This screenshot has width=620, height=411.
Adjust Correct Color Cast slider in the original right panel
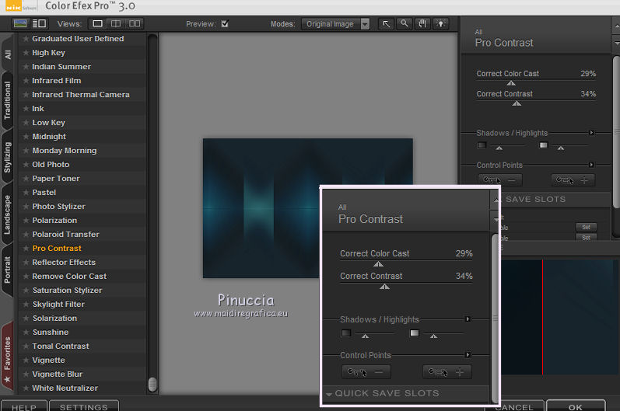(x=511, y=83)
